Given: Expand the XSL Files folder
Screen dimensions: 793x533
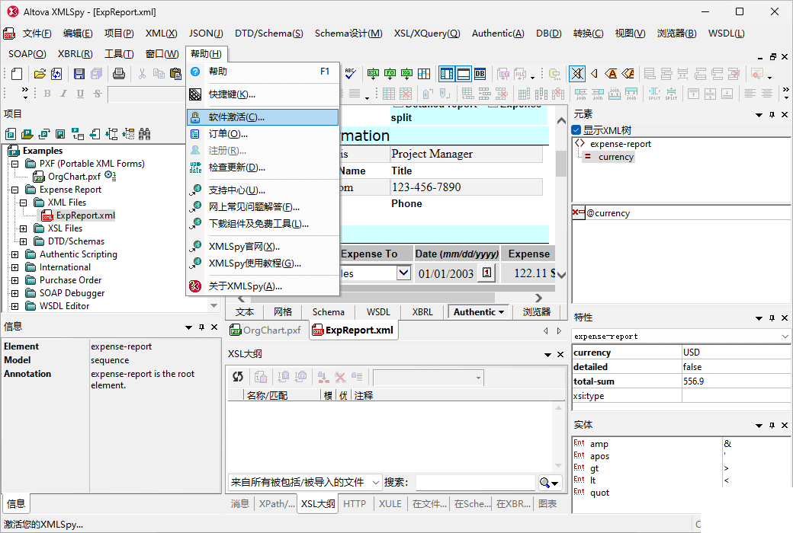Looking at the screenshot, I should click(22, 228).
